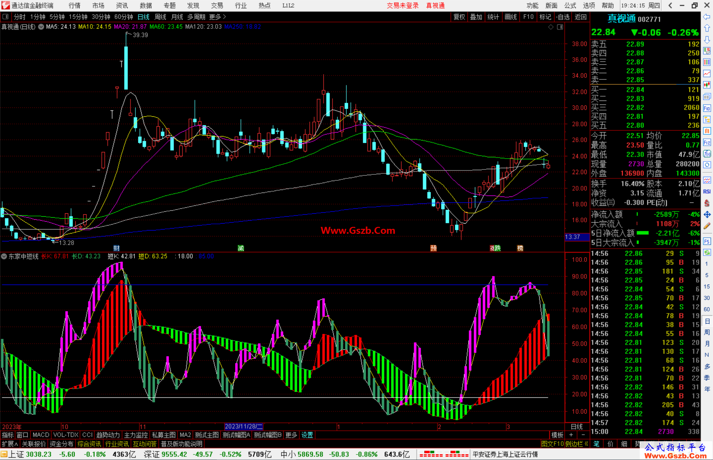Click the 财 marker on chart timeline
Image resolution: width=713 pixels, height=460 pixels.
pos(116,248)
